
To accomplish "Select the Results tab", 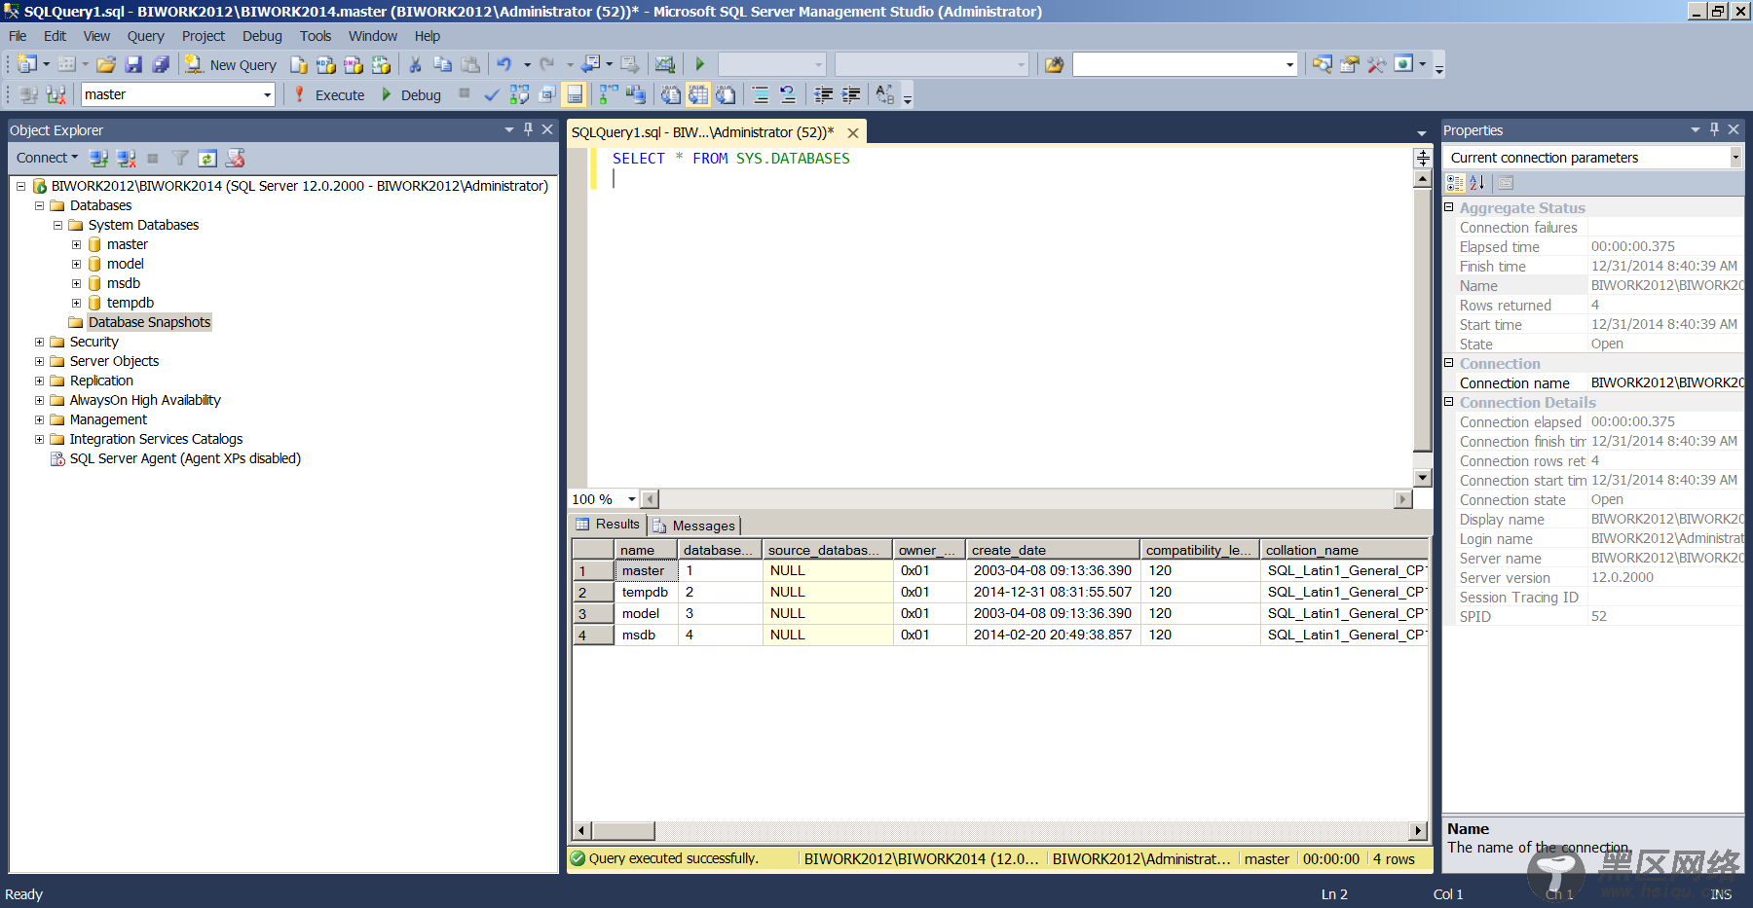I will [x=608, y=524].
